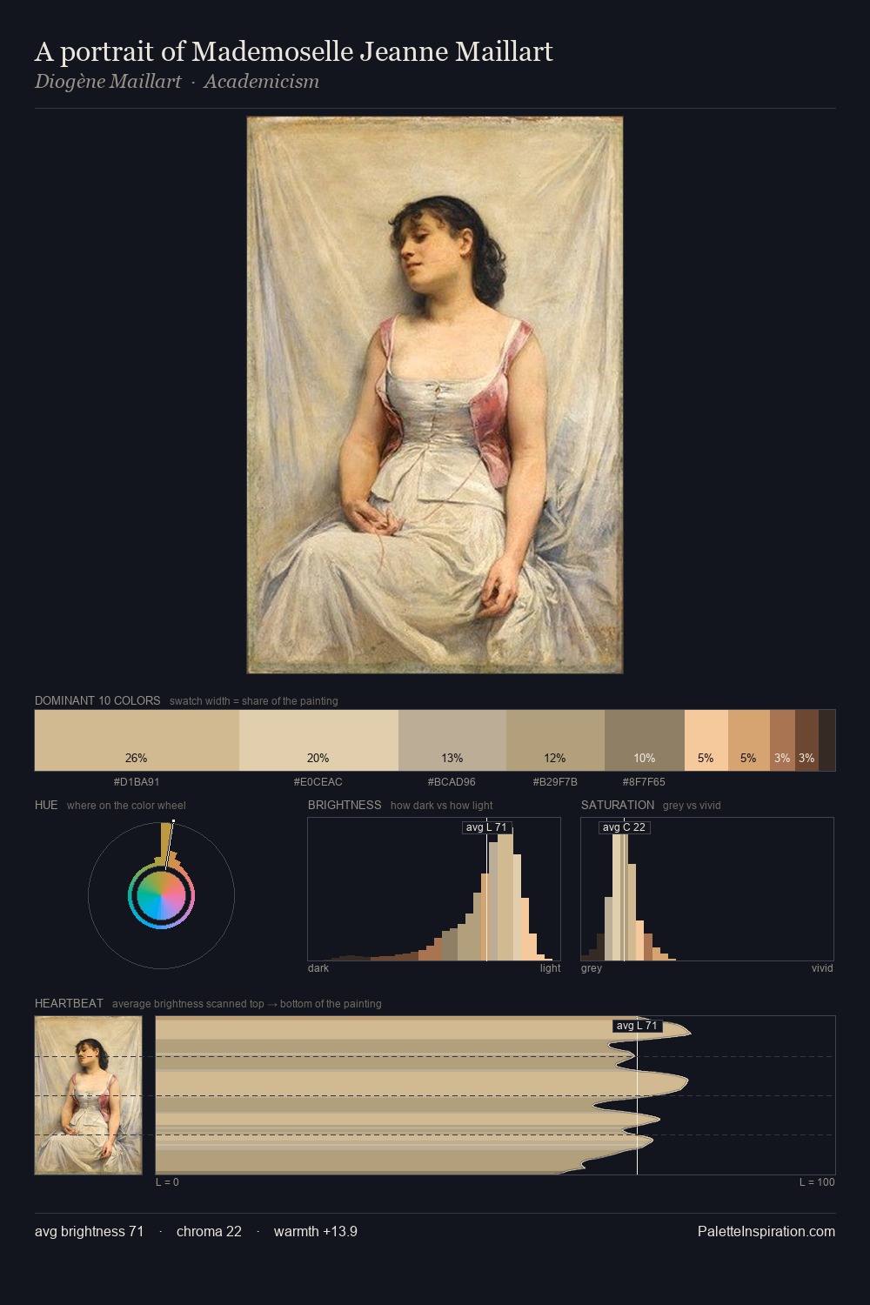Image resolution: width=870 pixels, height=1305 pixels.
Task: Select the 13% swatch #BCAD96
Action: (x=452, y=740)
